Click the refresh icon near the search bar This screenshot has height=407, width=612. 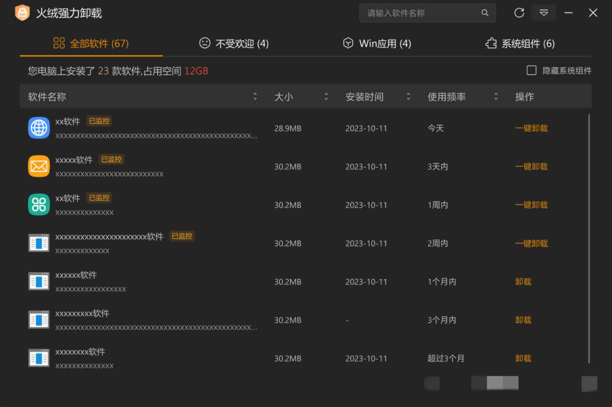coord(519,13)
